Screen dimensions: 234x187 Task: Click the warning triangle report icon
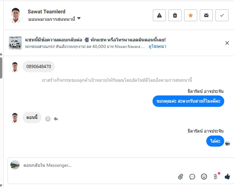pos(159,15)
